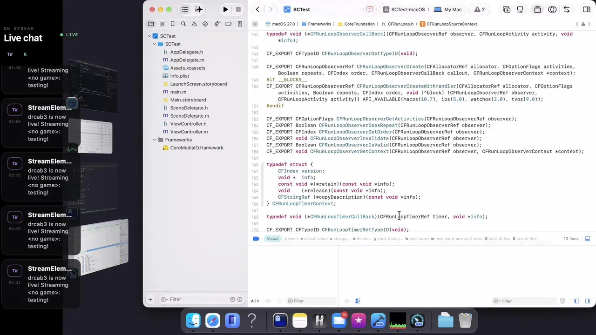Click the Visual mode indicator badge
Image resolution: width=596 pixels, height=335 pixels.
272,239
